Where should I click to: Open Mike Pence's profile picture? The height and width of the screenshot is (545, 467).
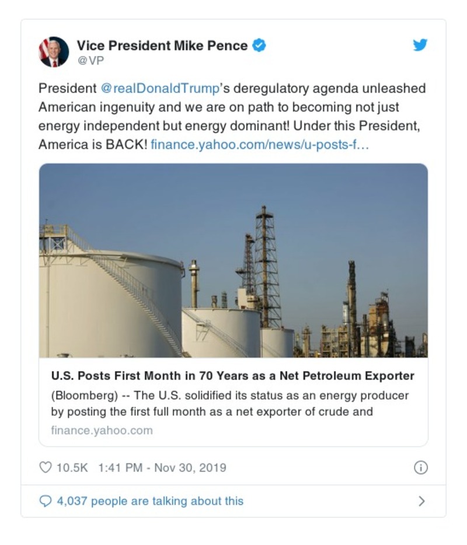(x=53, y=51)
